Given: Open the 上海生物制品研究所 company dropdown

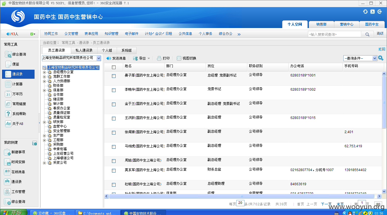Looking at the screenshot, I should tap(71, 58).
